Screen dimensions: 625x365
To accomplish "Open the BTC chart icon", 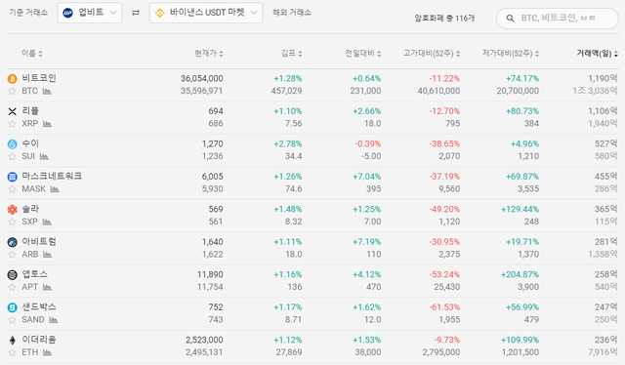I will tap(47, 92).
